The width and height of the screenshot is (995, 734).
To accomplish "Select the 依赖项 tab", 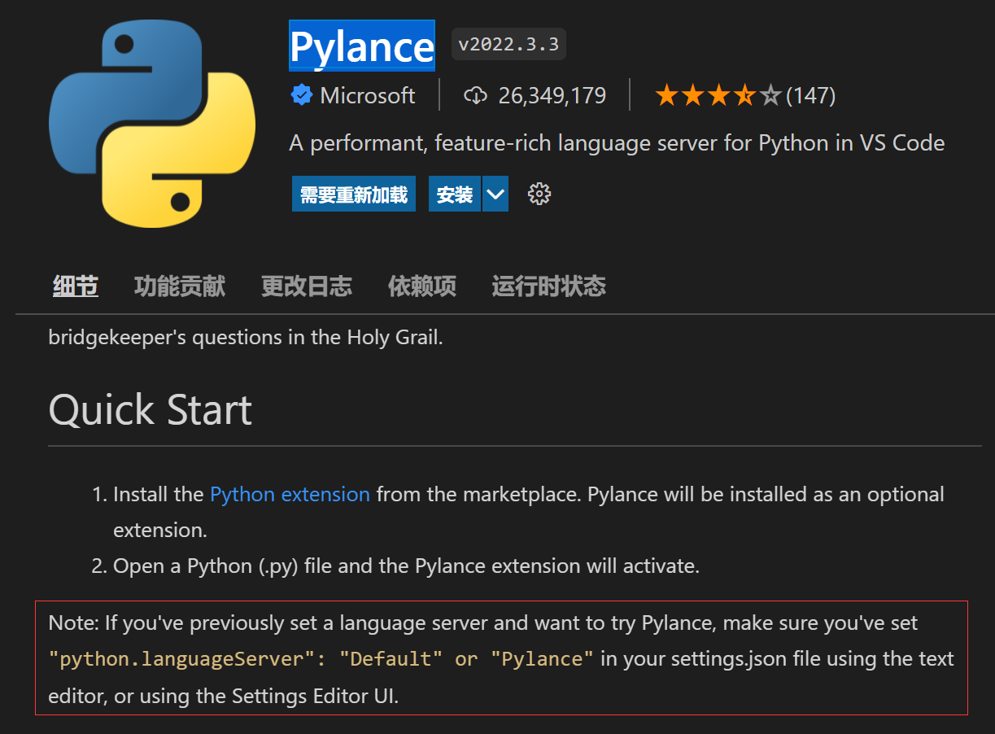I will coord(421,286).
